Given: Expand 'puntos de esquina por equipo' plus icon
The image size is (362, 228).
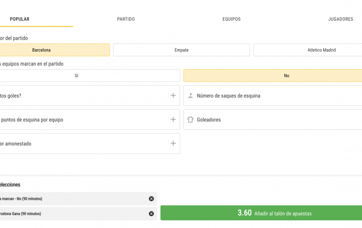Looking at the screenshot, I should [x=173, y=119].
